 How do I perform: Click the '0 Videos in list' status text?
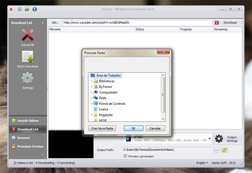tap(44, 163)
